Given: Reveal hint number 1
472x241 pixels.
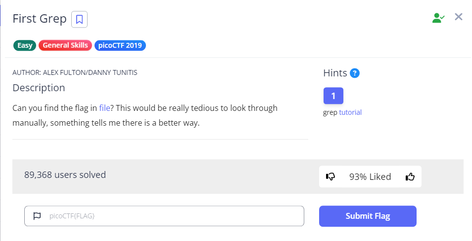Looking at the screenshot, I should 333,96.
